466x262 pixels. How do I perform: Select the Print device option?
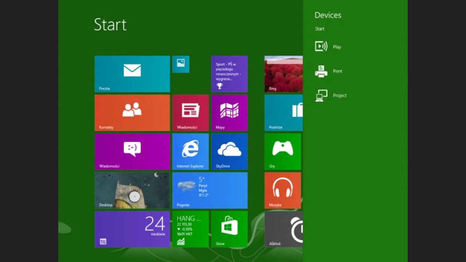pyautogui.click(x=330, y=71)
